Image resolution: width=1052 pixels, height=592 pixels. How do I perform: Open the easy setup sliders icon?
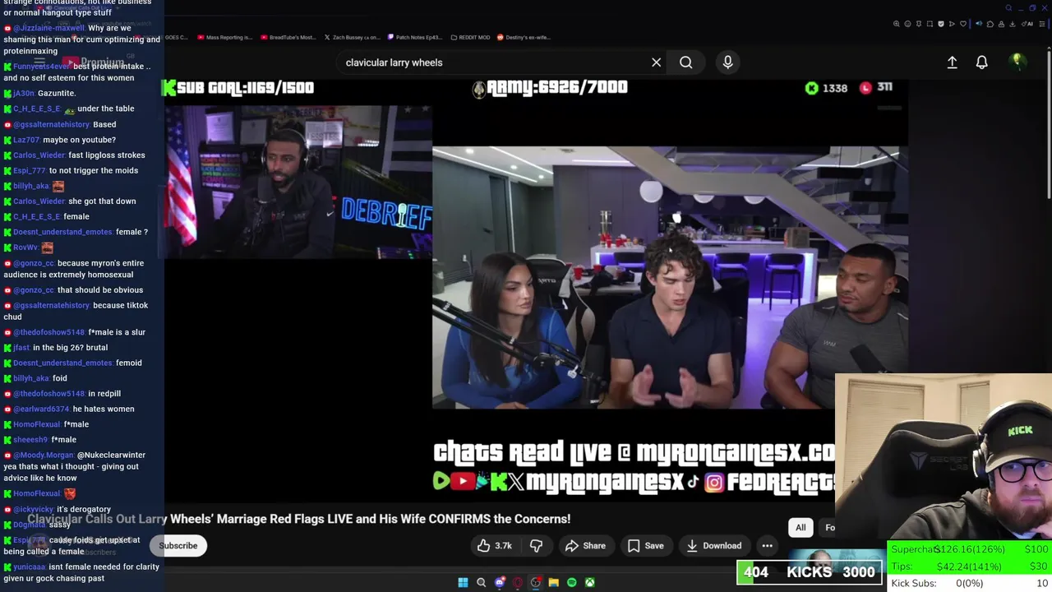pyautogui.click(x=1042, y=24)
